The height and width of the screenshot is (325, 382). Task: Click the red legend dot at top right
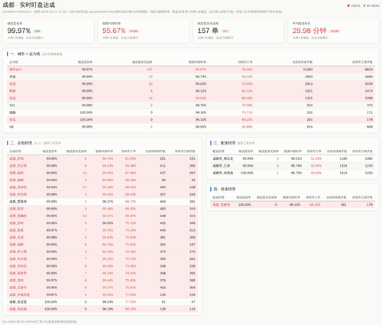click(348, 5)
